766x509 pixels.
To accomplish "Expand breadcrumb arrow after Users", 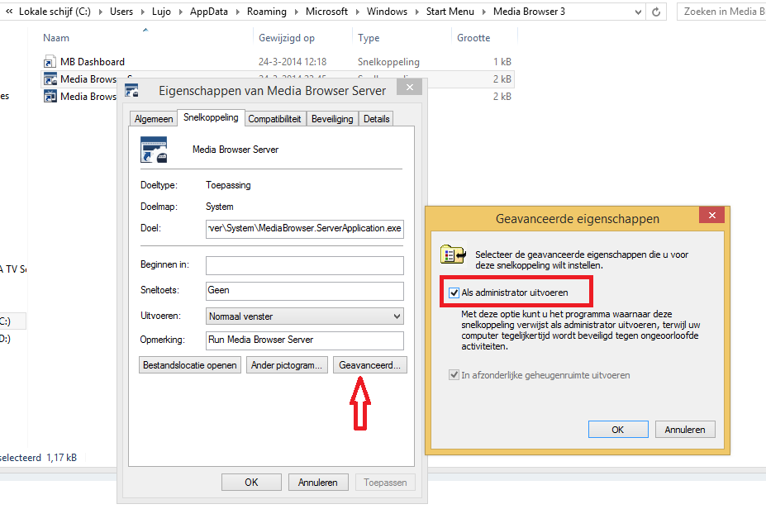I will pyautogui.click(x=143, y=12).
